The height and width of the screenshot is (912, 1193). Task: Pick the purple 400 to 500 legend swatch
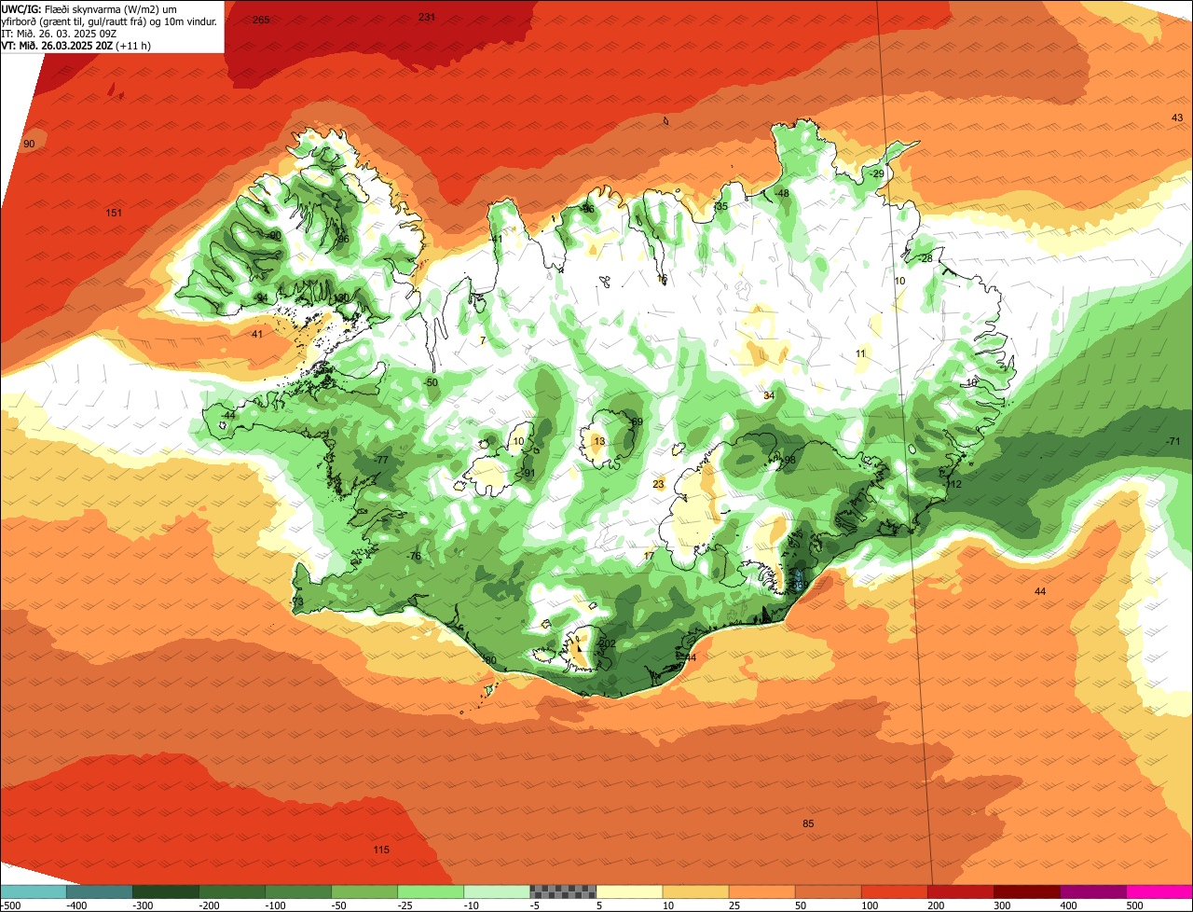tap(1092, 891)
